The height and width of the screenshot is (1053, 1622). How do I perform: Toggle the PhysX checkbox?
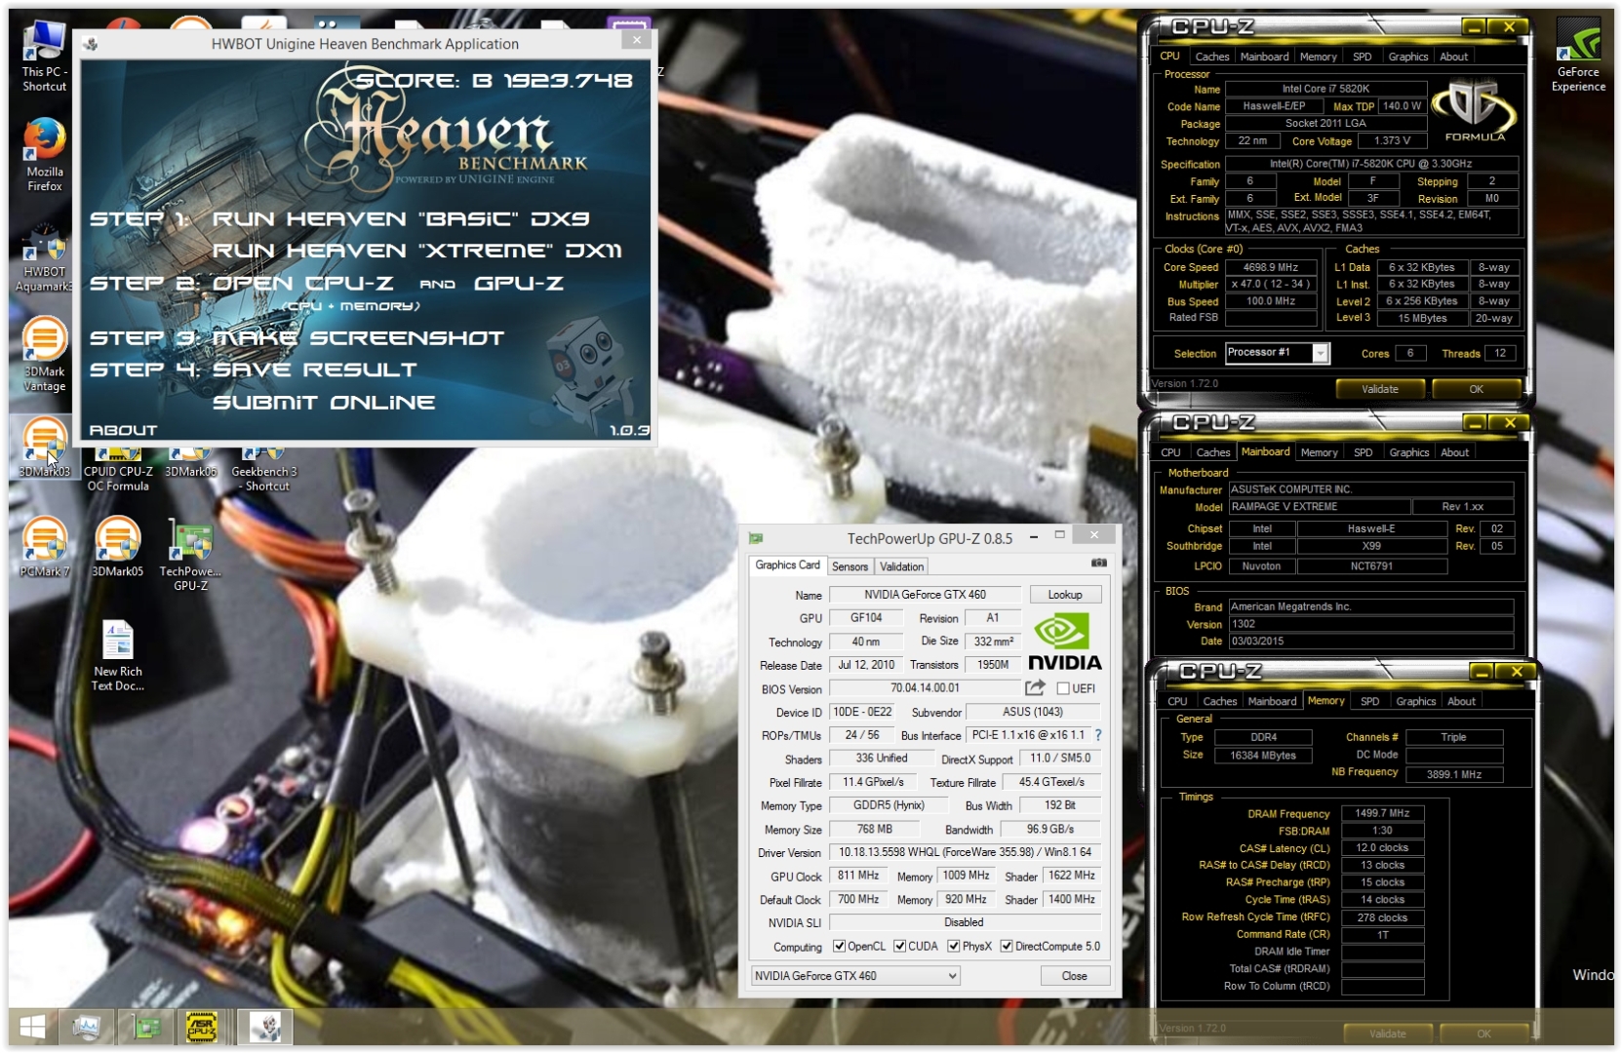(x=953, y=947)
